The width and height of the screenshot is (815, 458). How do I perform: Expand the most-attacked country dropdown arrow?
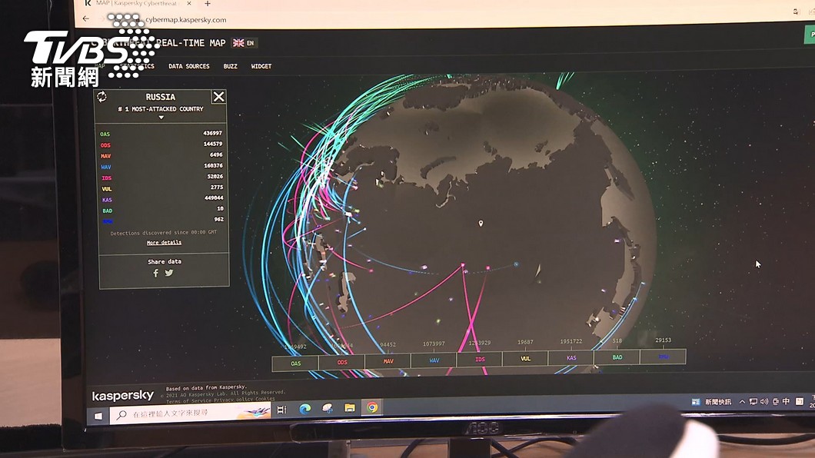(x=161, y=118)
